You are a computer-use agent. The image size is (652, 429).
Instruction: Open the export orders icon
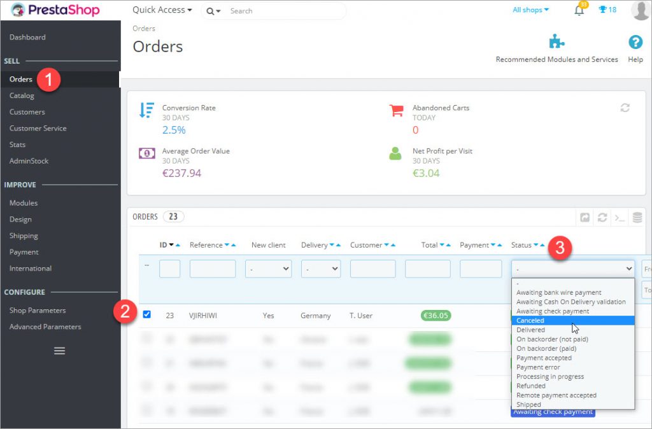coord(585,217)
